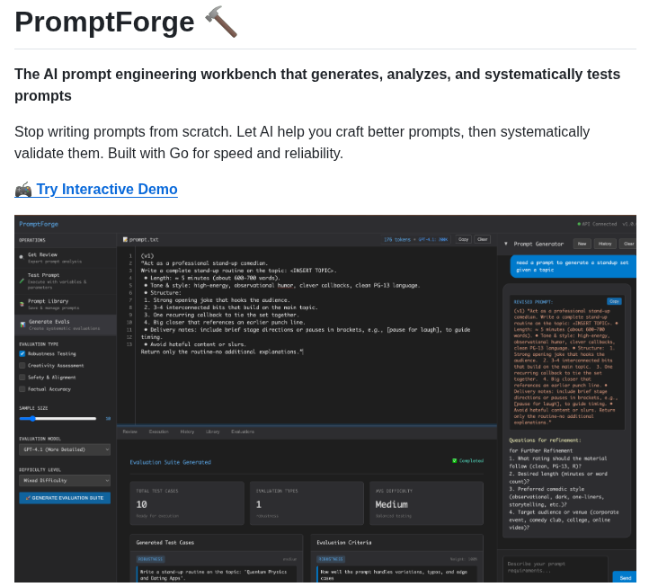
Task: Click the Robustness tag in Generated Test Cases
Action: (x=151, y=559)
